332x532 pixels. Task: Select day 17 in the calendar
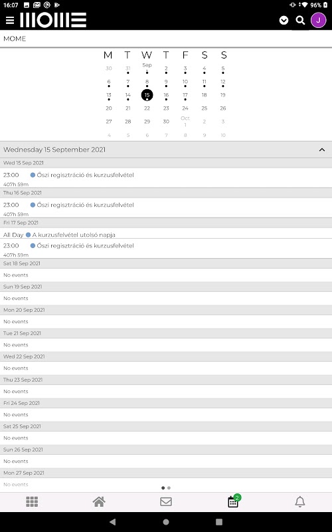coord(185,95)
